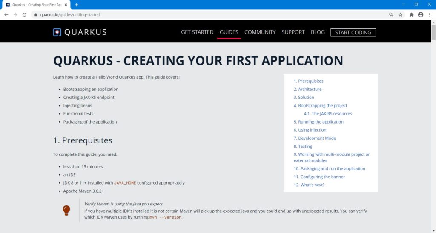Click the '1. Prerequisites' section heading
The width and height of the screenshot is (436, 233).
point(83,140)
